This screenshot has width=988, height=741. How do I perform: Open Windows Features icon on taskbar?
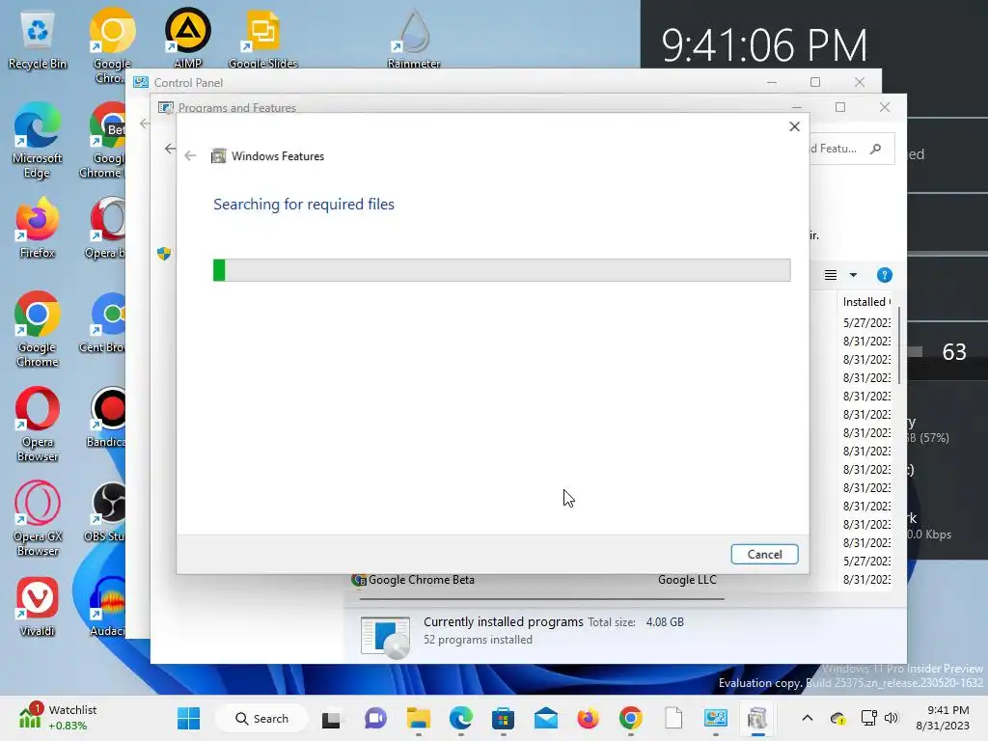757,718
